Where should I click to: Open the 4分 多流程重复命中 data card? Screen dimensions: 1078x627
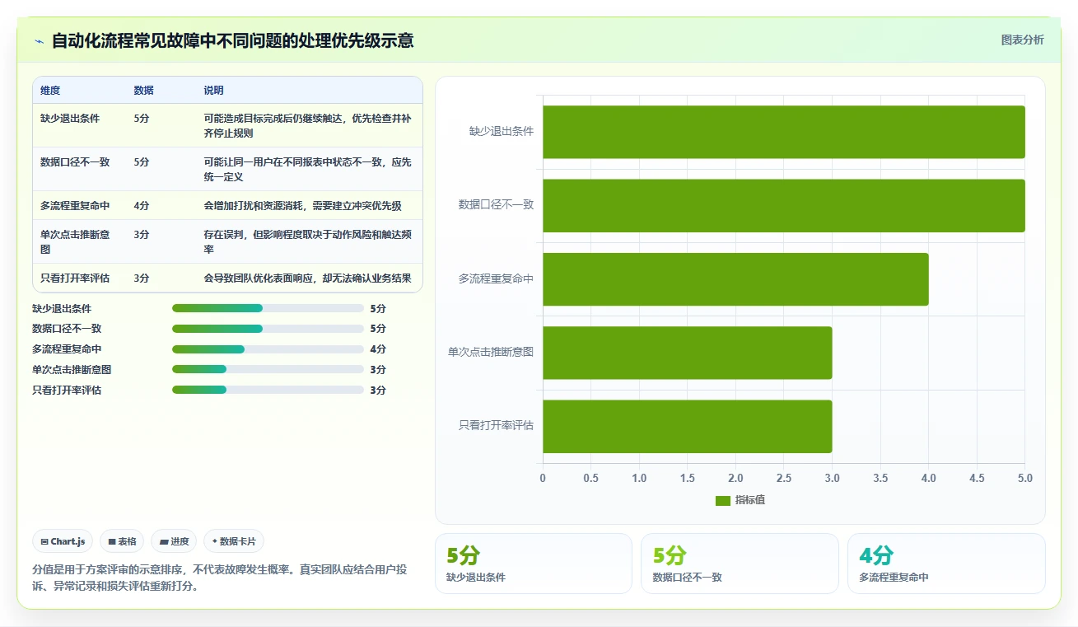[x=946, y=564]
